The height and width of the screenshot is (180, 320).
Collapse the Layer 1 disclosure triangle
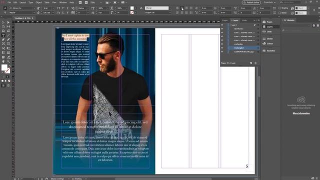pos(230,25)
